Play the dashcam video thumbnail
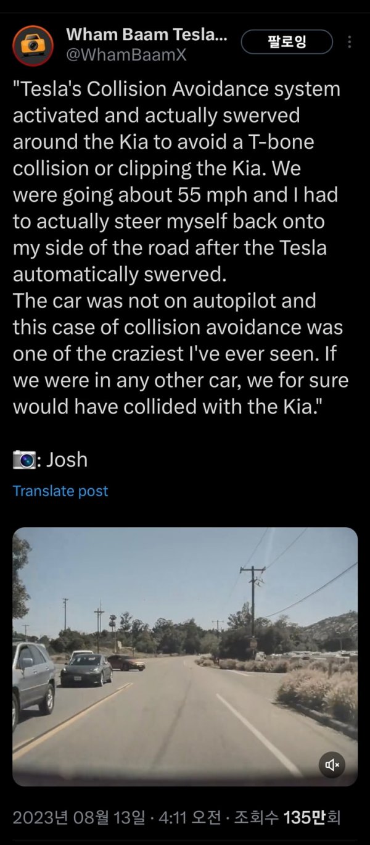 [185, 657]
